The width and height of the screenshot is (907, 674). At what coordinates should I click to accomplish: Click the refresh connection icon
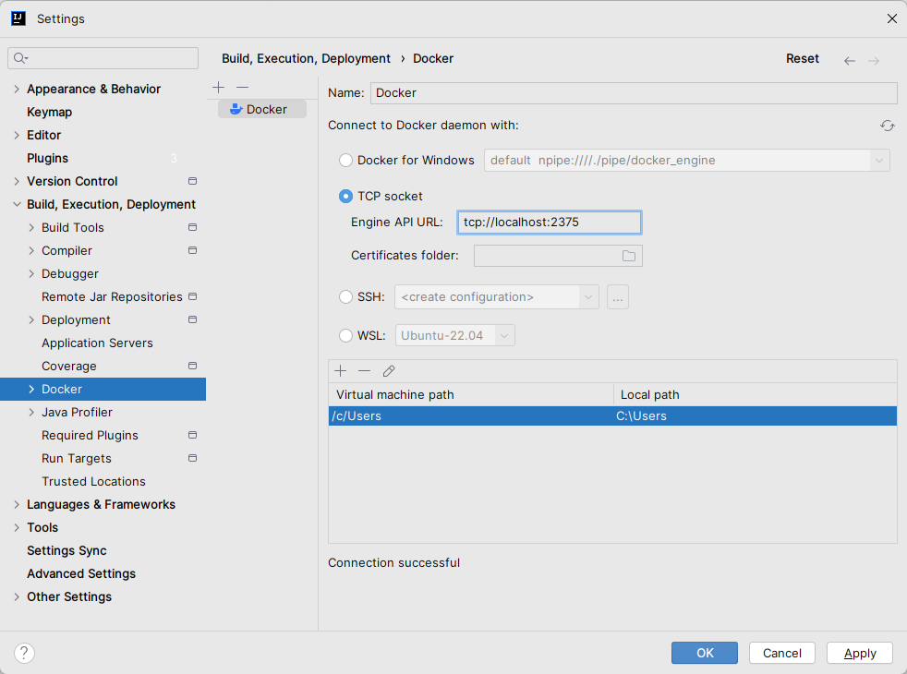coord(888,126)
